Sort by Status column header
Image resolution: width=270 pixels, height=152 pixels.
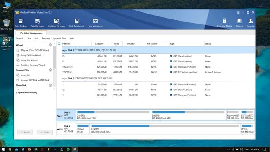229,44
